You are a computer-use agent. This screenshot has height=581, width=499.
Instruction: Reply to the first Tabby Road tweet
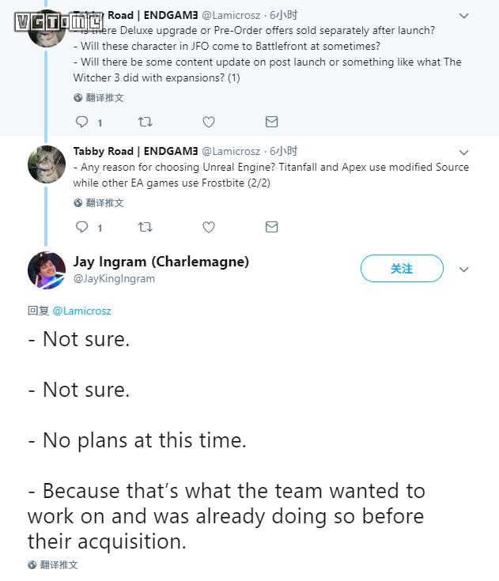tap(81, 122)
